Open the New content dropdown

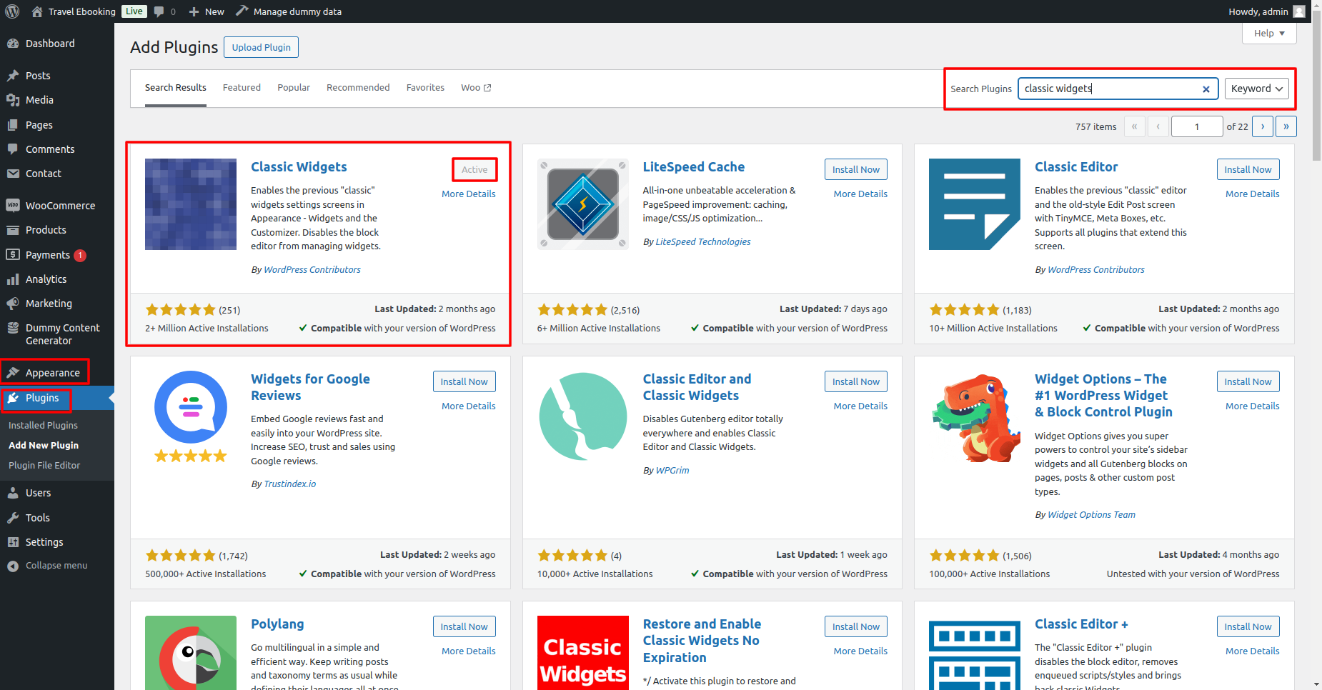[x=207, y=11]
